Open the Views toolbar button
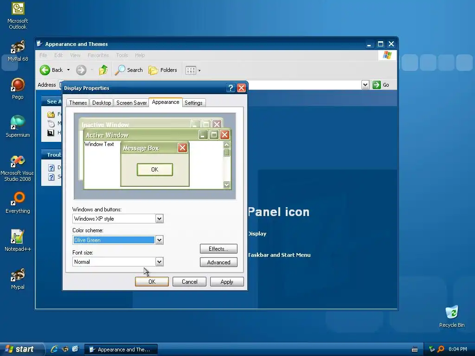 point(191,70)
